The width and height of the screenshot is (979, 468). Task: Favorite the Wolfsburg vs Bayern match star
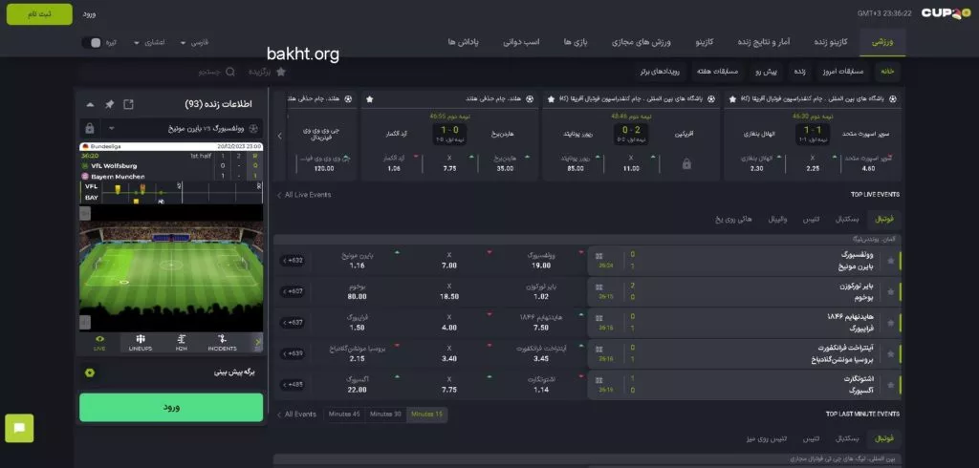point(891,260)
